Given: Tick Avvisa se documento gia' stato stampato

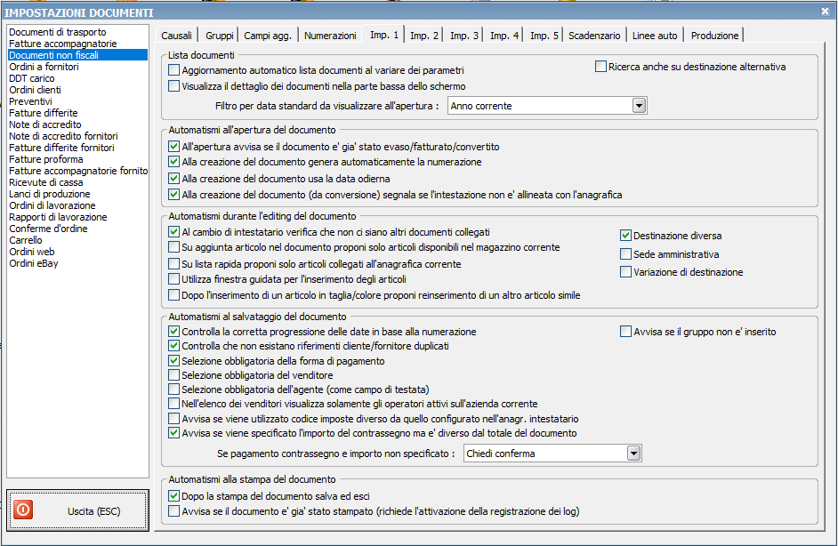Looking at the screenshot, I should tap(173, 511).
